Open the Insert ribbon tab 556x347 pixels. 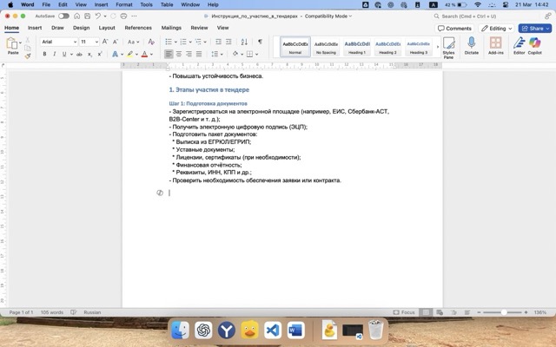pyautogui.click(x=35, y=28)
